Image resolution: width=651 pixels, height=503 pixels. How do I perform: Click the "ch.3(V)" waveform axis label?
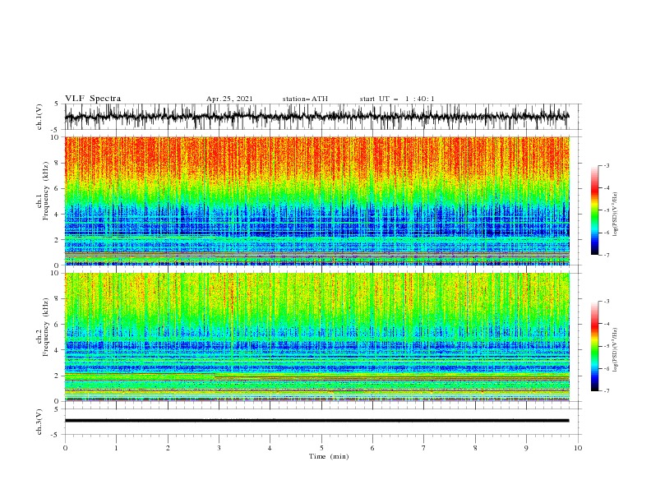39,422
